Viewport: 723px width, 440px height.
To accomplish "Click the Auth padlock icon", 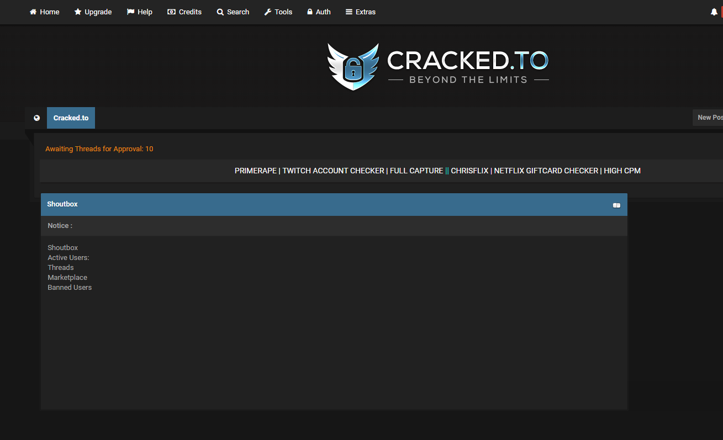I will (x=310, y=12).
